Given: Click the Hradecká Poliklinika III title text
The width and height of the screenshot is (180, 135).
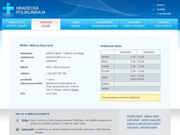Looking at the screenshot, I should coord(31,10).
